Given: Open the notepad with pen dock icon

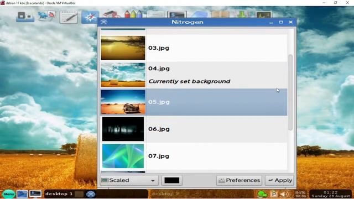Looking at the screenshot, I should point(69,17).
